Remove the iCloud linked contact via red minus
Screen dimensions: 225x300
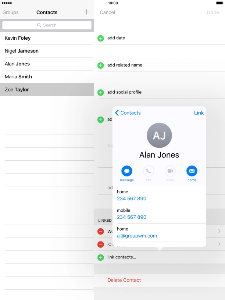coord(100,244)
